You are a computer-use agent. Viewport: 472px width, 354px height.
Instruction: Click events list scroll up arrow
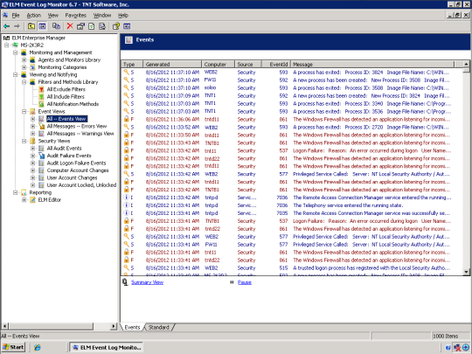point(466,64)
